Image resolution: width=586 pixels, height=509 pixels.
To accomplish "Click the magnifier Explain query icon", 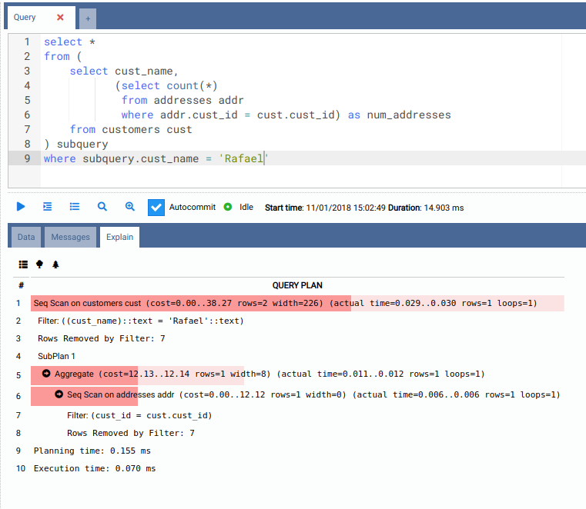I will pos(102,207).
